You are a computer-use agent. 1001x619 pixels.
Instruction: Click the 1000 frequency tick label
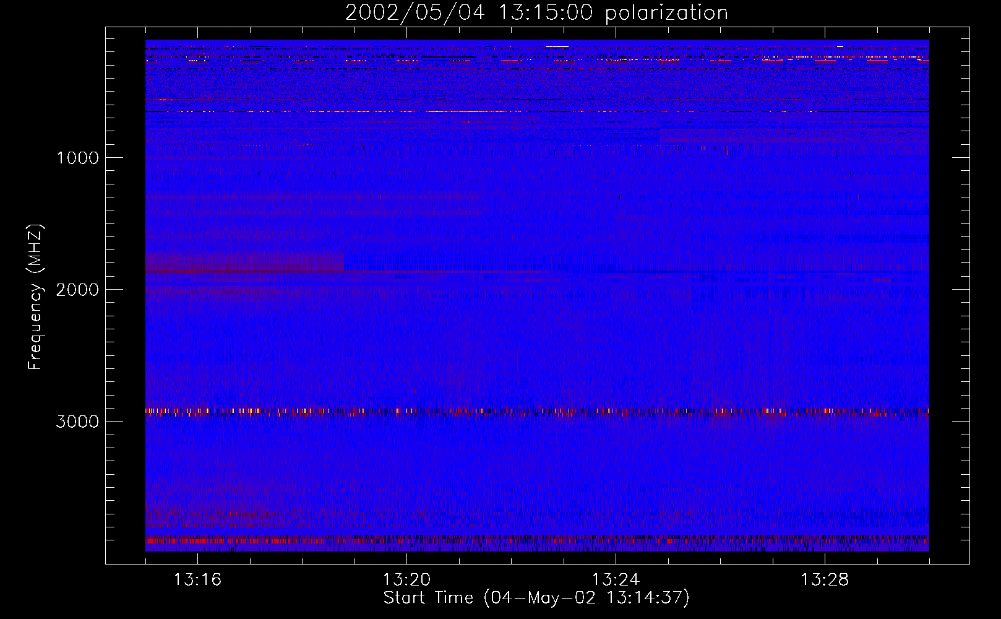77,158
